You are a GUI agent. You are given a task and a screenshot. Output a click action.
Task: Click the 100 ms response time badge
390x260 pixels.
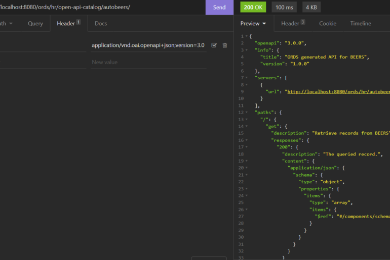284,7
